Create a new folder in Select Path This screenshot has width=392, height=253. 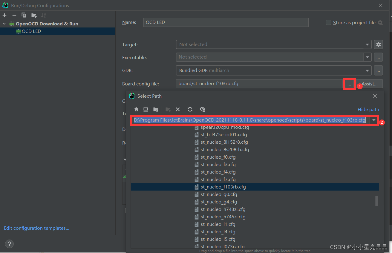click(x=168, y=109)
